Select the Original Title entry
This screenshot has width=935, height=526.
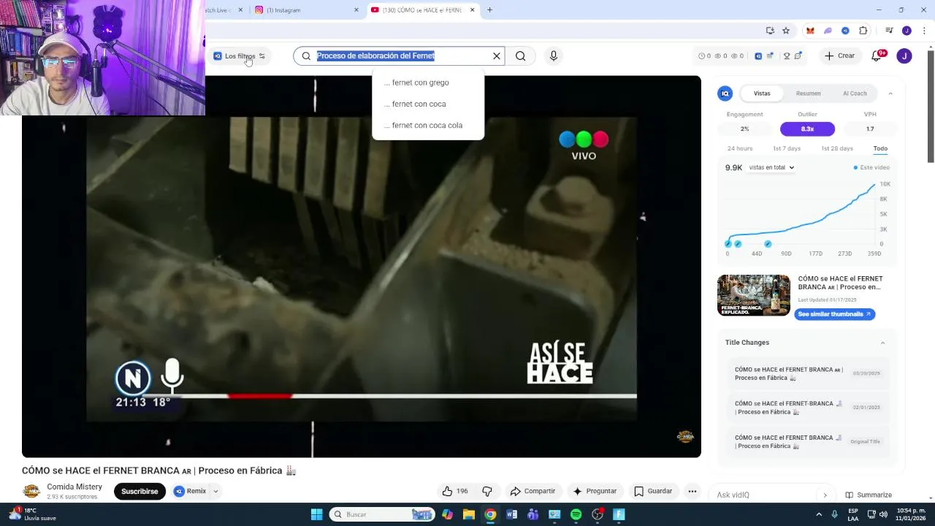(x=809, y=442)
